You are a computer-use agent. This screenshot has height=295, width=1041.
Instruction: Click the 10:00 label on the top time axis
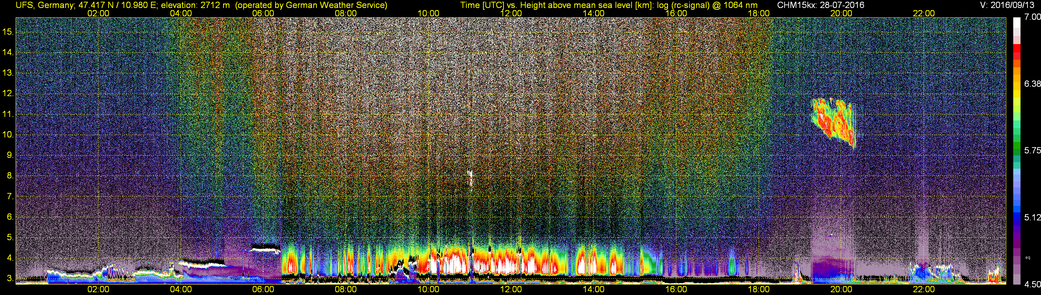click(428, 13)
